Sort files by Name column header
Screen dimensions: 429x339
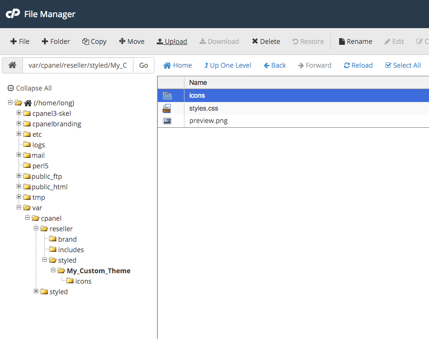coord(198,82)
